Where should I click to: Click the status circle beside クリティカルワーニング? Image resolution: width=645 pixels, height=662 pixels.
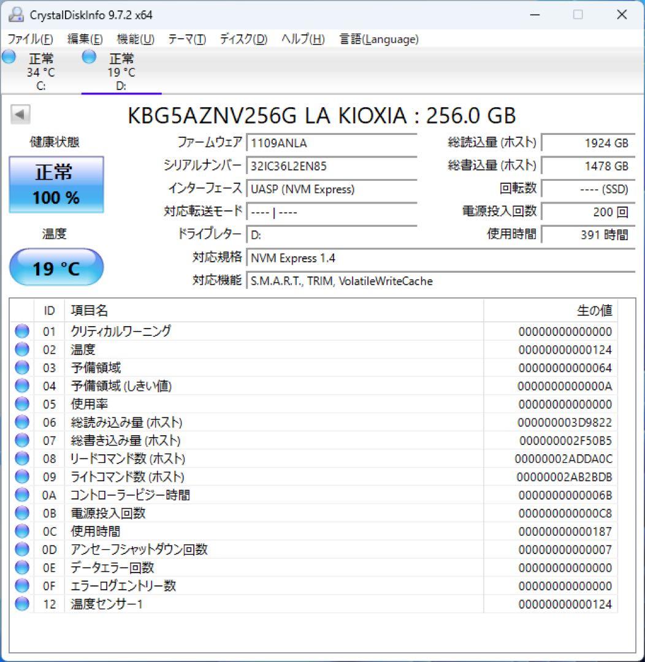point(21,332)
